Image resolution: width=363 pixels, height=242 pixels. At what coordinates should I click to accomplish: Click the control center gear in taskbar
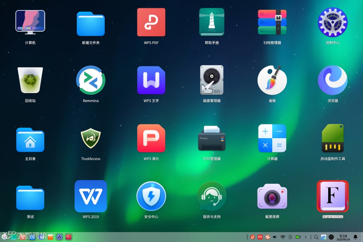[x=59, y=237]
